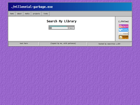Open the goodreads follow badge
The height and width of the screenshot is (105, 140).
pyautogui.click(x=124, y=33)
